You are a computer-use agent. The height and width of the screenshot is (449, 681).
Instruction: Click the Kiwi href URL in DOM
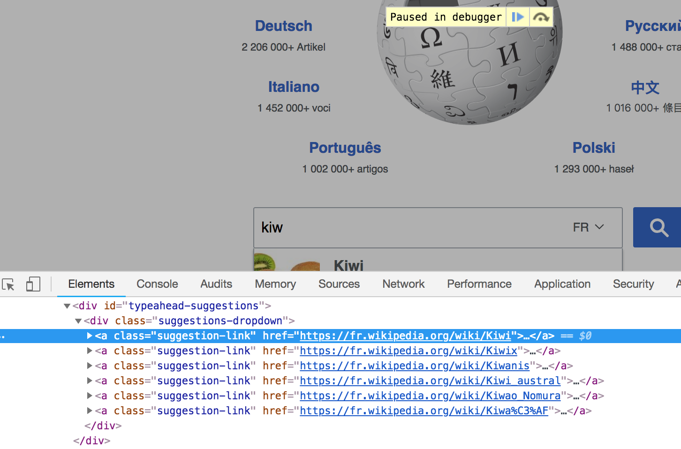point(405,336)
